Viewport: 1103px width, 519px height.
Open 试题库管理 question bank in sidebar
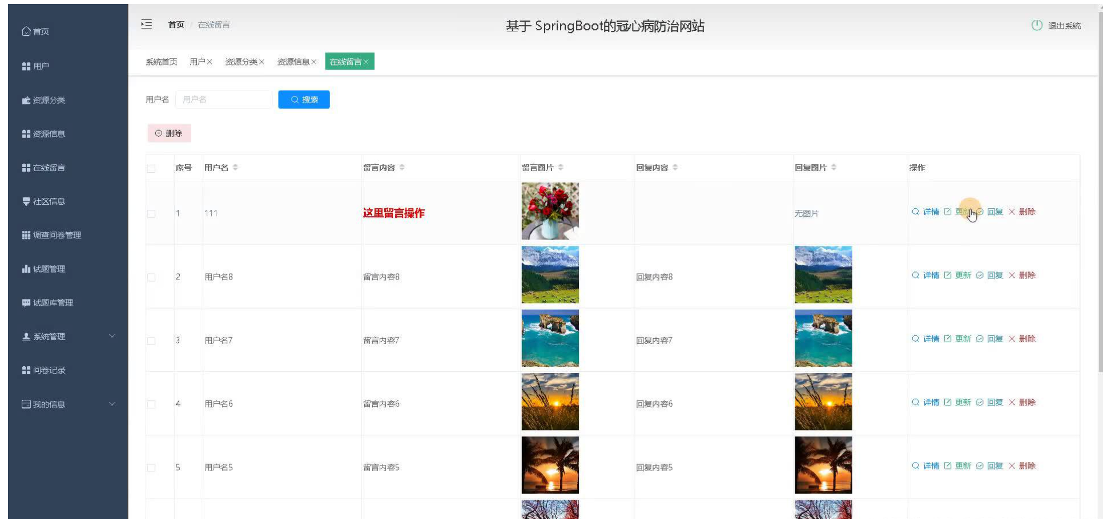point(47,303)
